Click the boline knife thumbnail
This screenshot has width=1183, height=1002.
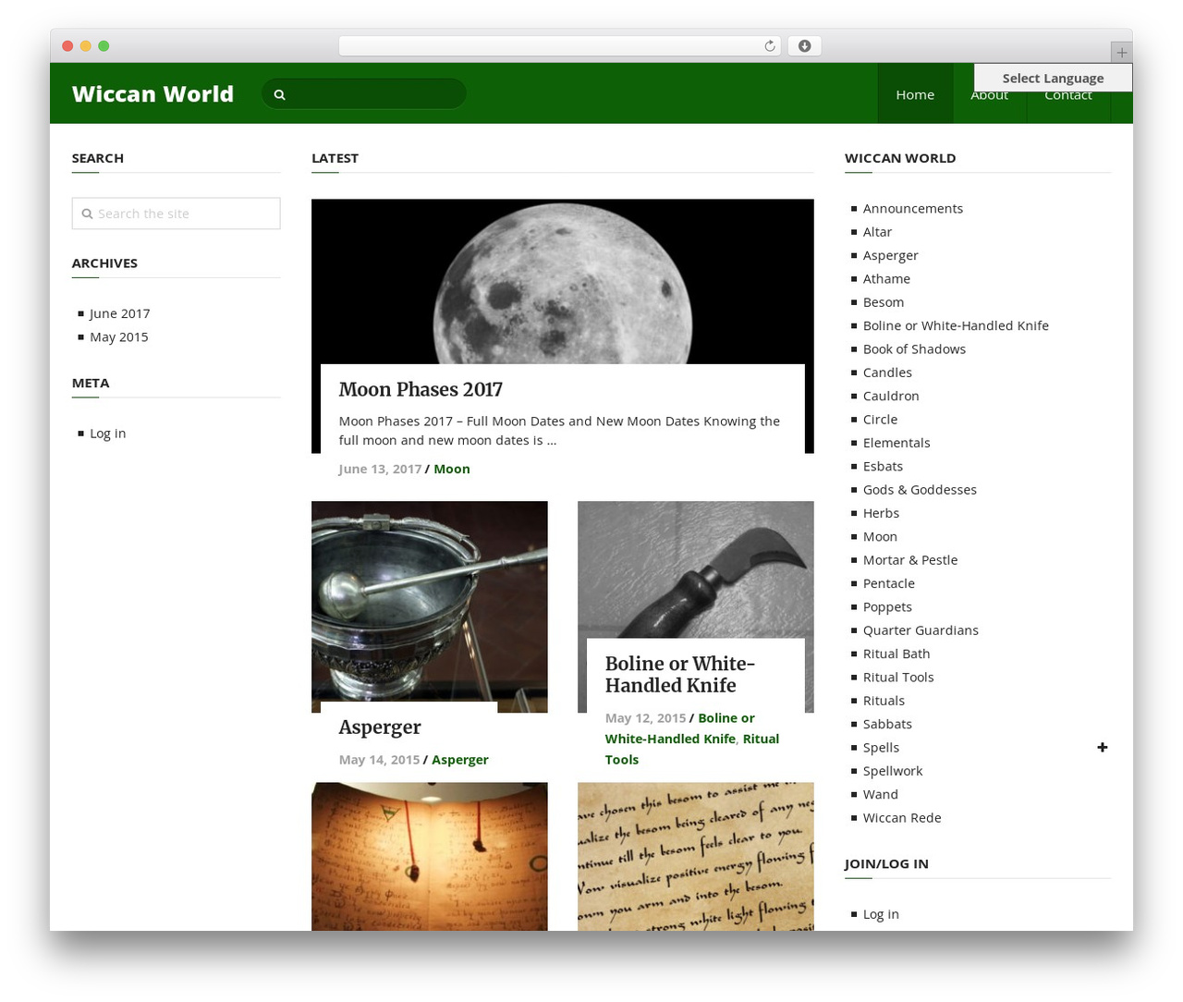pyautogui.click(x=695, y=569)
